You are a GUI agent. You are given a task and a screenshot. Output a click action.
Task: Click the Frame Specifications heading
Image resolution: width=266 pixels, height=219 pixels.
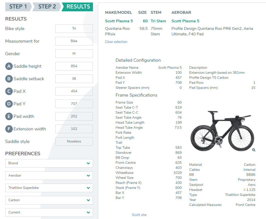coord(137,95)
